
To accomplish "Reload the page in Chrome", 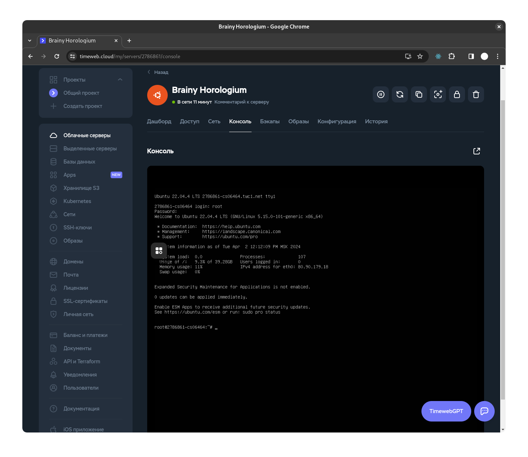I will coord(57,56).
